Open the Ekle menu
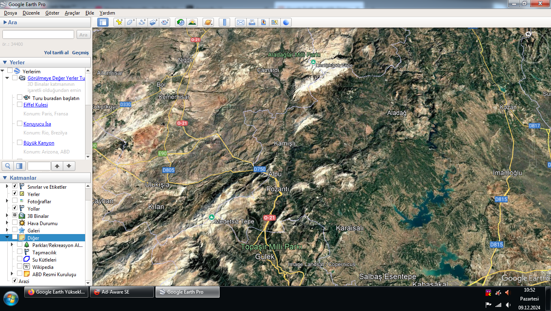Viewport: 551px width, 311px height. (x=90, y=13)
